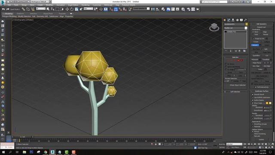Screen dimensions: 275x155
Task: Open the Customize menu
Action: point(97,5)
